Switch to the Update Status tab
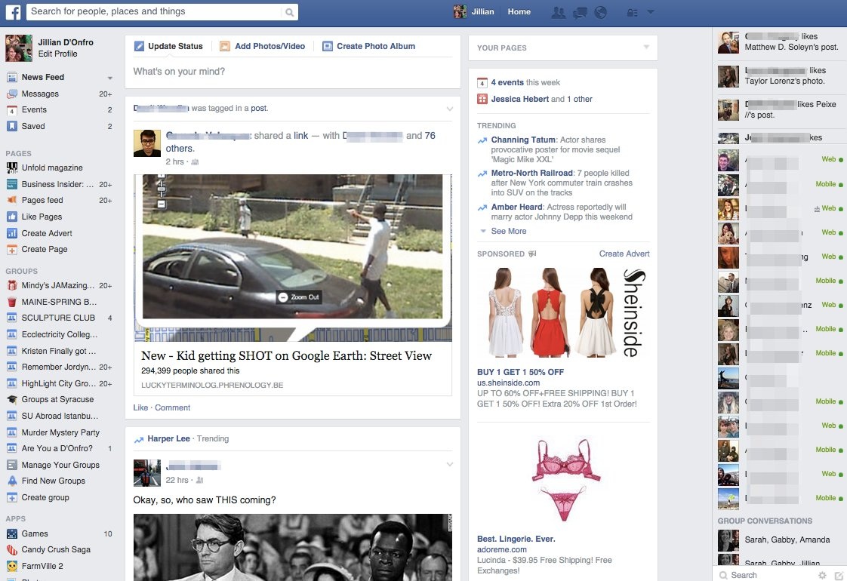The width and height of the screenshot is (847, 581). pyautogui.click(x=169, y=46)
